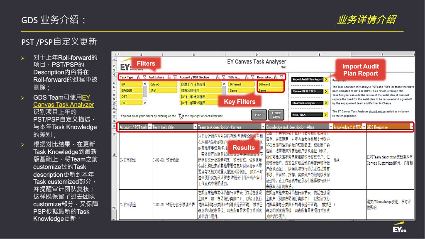Select column C header
Screen dimensions: 425x239
point(194,54)
